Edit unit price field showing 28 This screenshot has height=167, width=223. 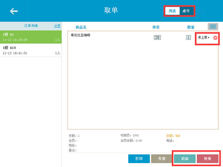157,38
